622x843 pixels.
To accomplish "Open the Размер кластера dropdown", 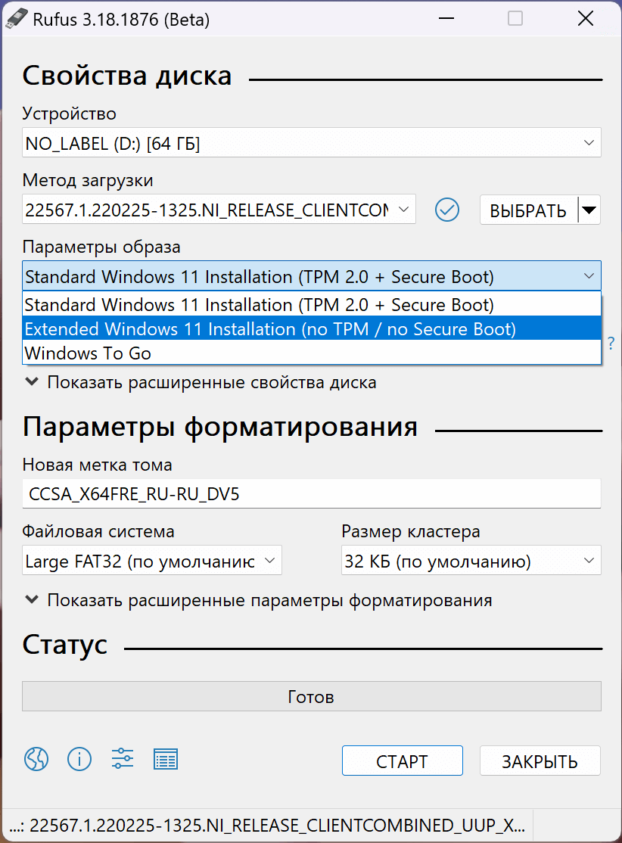I will click(x=471, y=561).
